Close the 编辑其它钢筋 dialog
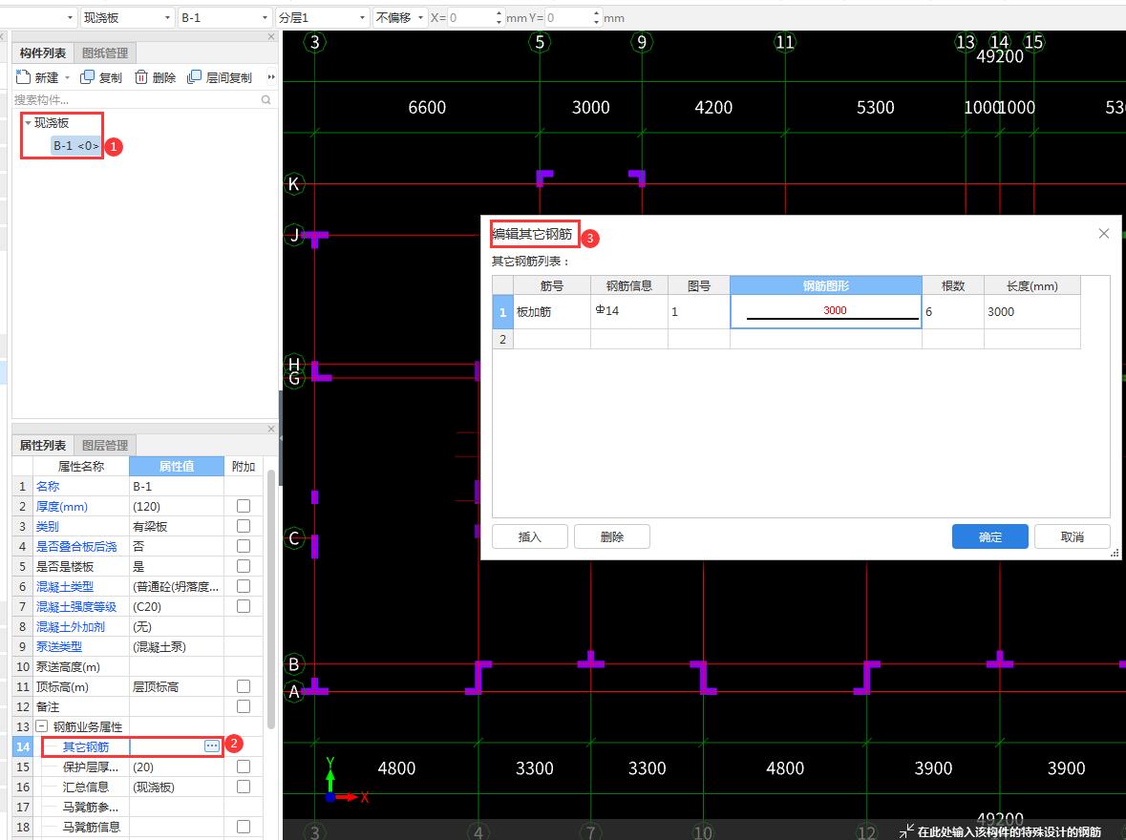Viewport: 1126px width, 840px height. click(1104, 233)
